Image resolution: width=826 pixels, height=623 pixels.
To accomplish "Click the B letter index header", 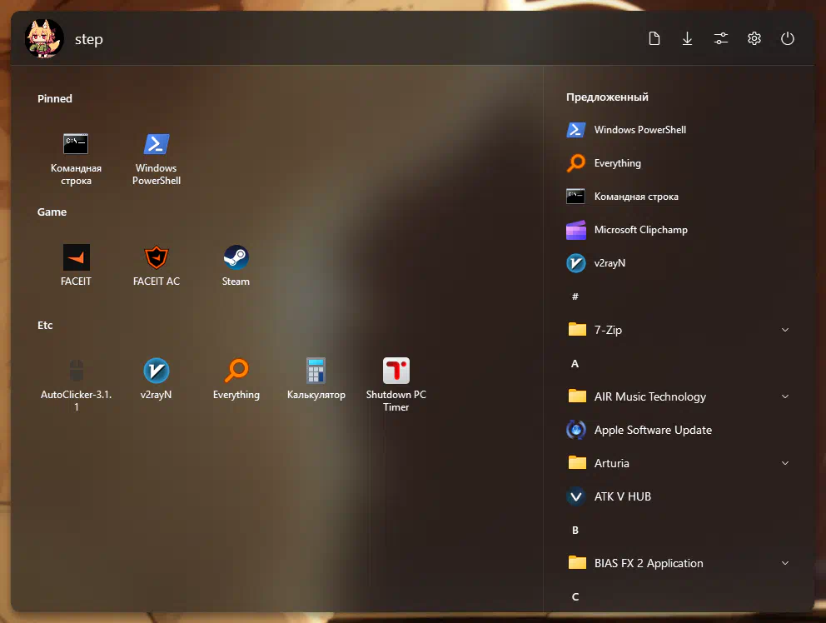I will click(575, 531).
